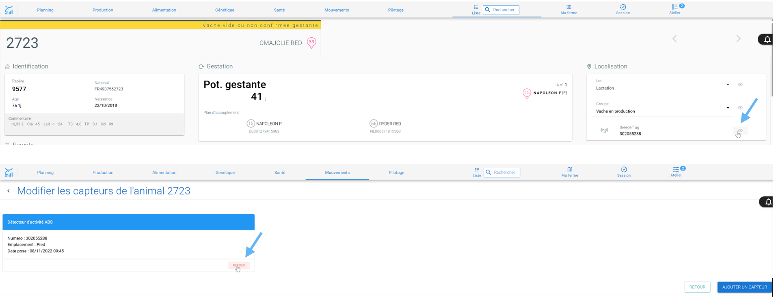Open Production menu above the animal sheet
The height and width of the screenshot is (297, 776).
(103, 10)
